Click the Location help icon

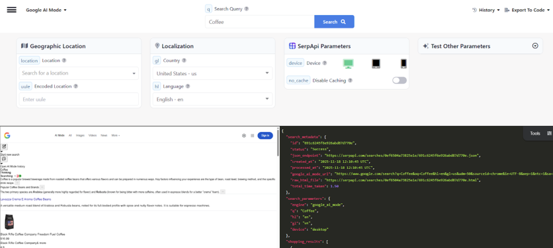[64, 61]
